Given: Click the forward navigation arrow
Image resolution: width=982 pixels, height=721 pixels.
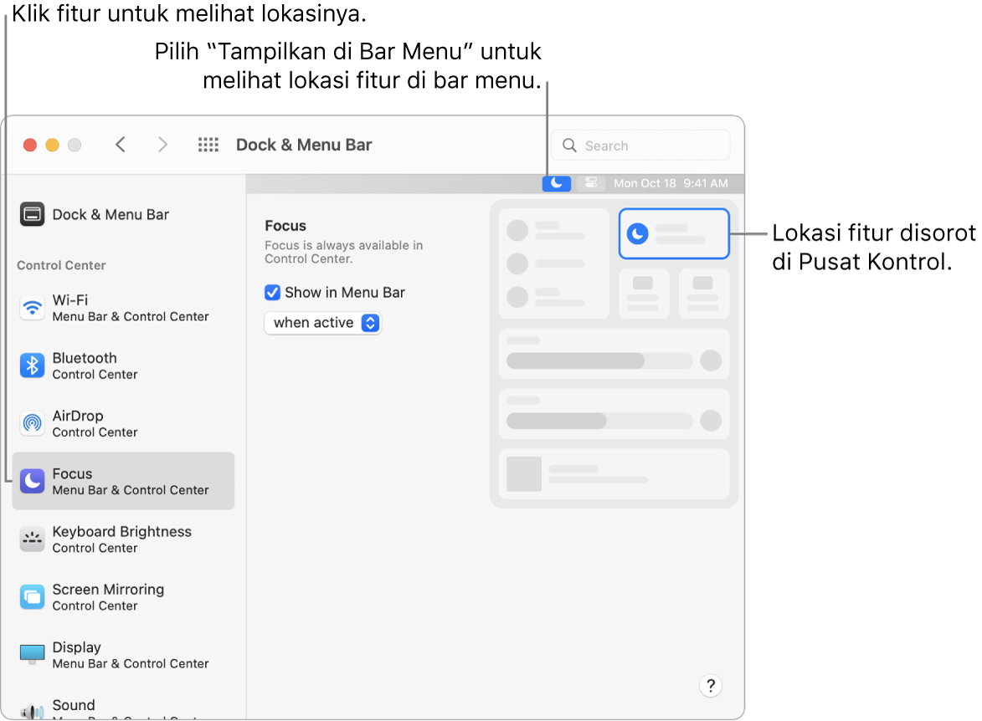Looking at the screenshot, I should (162, 144).
